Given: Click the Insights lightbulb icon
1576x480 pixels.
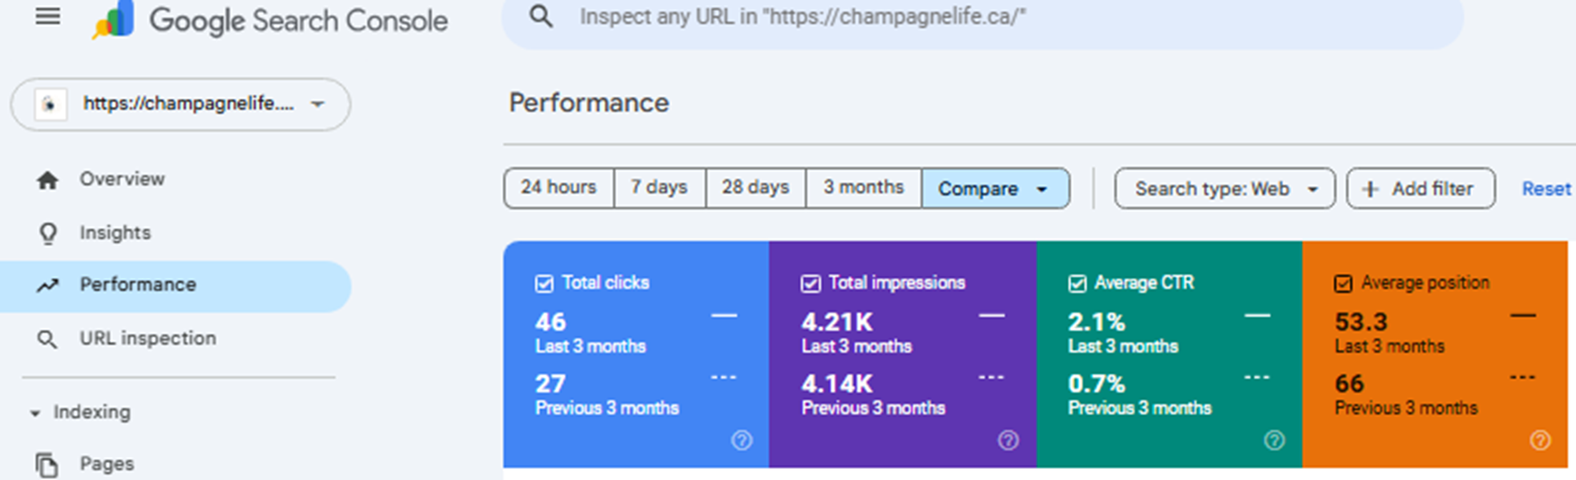Looking at the screenshot, I should pyautogui.click(x=48, y=233).
